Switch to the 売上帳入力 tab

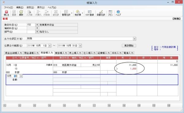75,53
